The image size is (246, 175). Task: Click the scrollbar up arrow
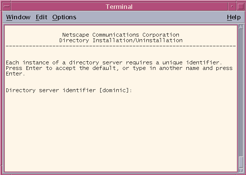241,27
